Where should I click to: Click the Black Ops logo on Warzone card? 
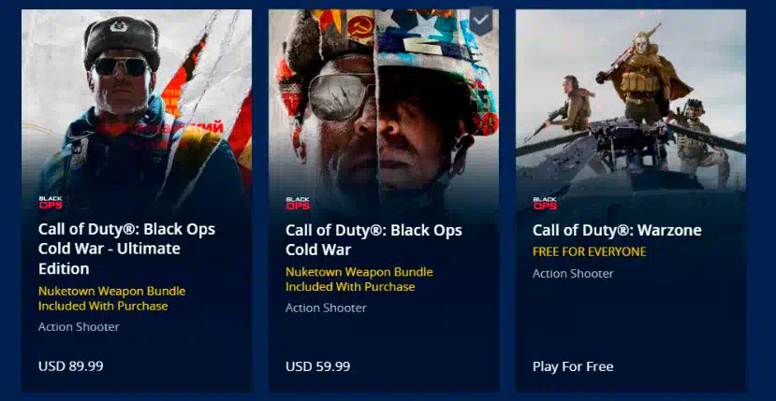point(545,203)
